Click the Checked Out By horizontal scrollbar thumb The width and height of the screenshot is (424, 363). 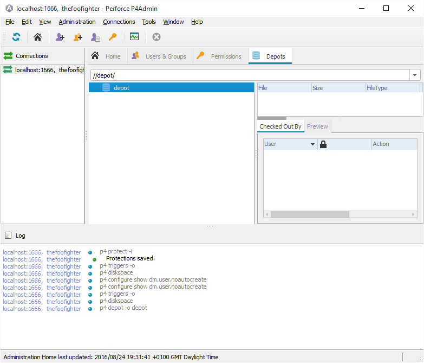click(310, 214)
